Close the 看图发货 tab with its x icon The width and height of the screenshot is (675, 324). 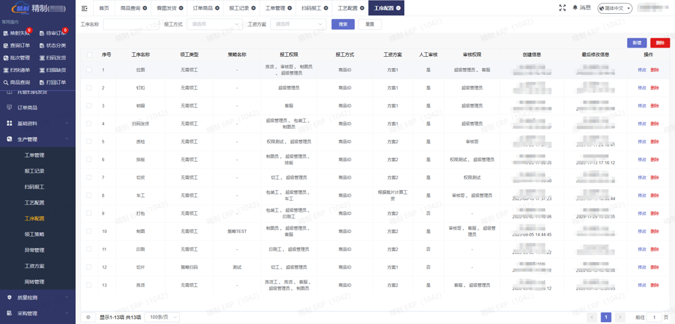click(181, 8)
